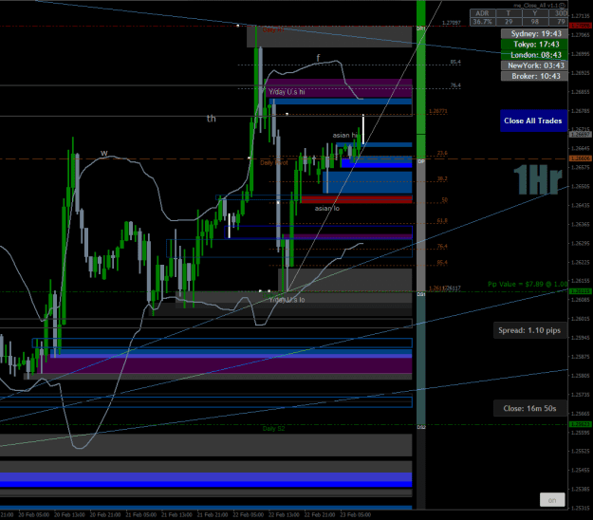Click the Daily Pivot line label
The height and width of the screenshot is (520, 593).
[x=274, y=162]
